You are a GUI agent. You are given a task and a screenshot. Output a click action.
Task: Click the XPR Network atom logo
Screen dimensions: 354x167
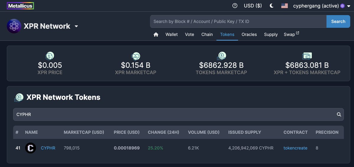coord(14,26)
